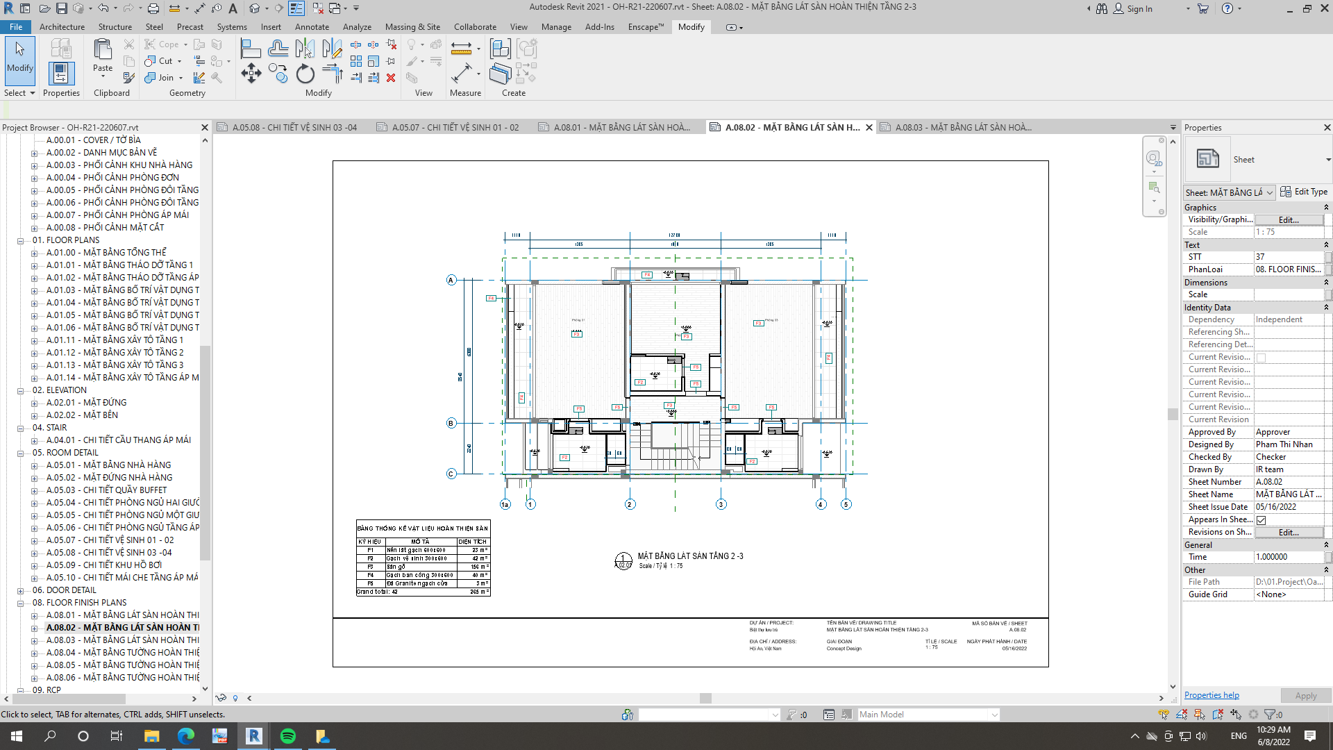Select the Align tool icon
This screenshot has height=750, width=1333.
(250, 49)
